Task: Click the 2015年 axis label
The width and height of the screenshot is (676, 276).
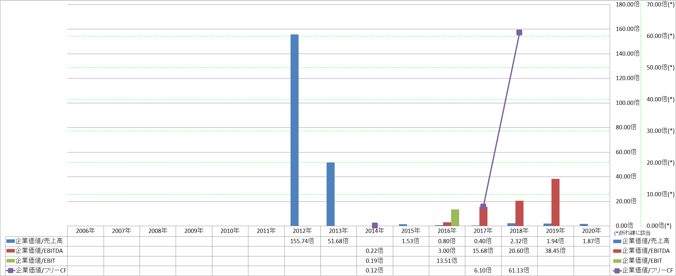Action: (x=411, y=231)
